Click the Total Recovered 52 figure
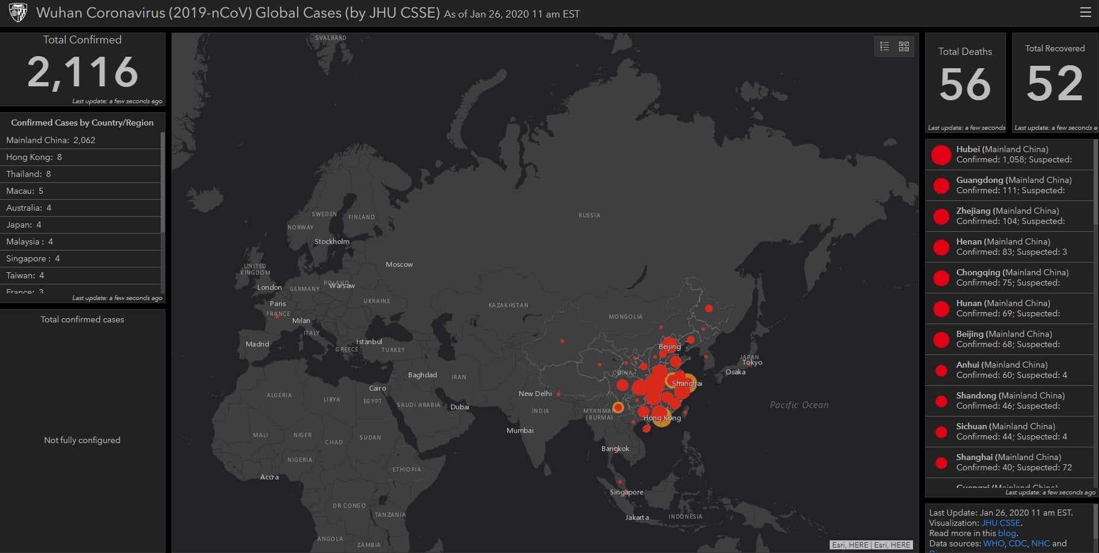Image resolution: width=1099 pixels, height=553 pixels. (1055, 84)
